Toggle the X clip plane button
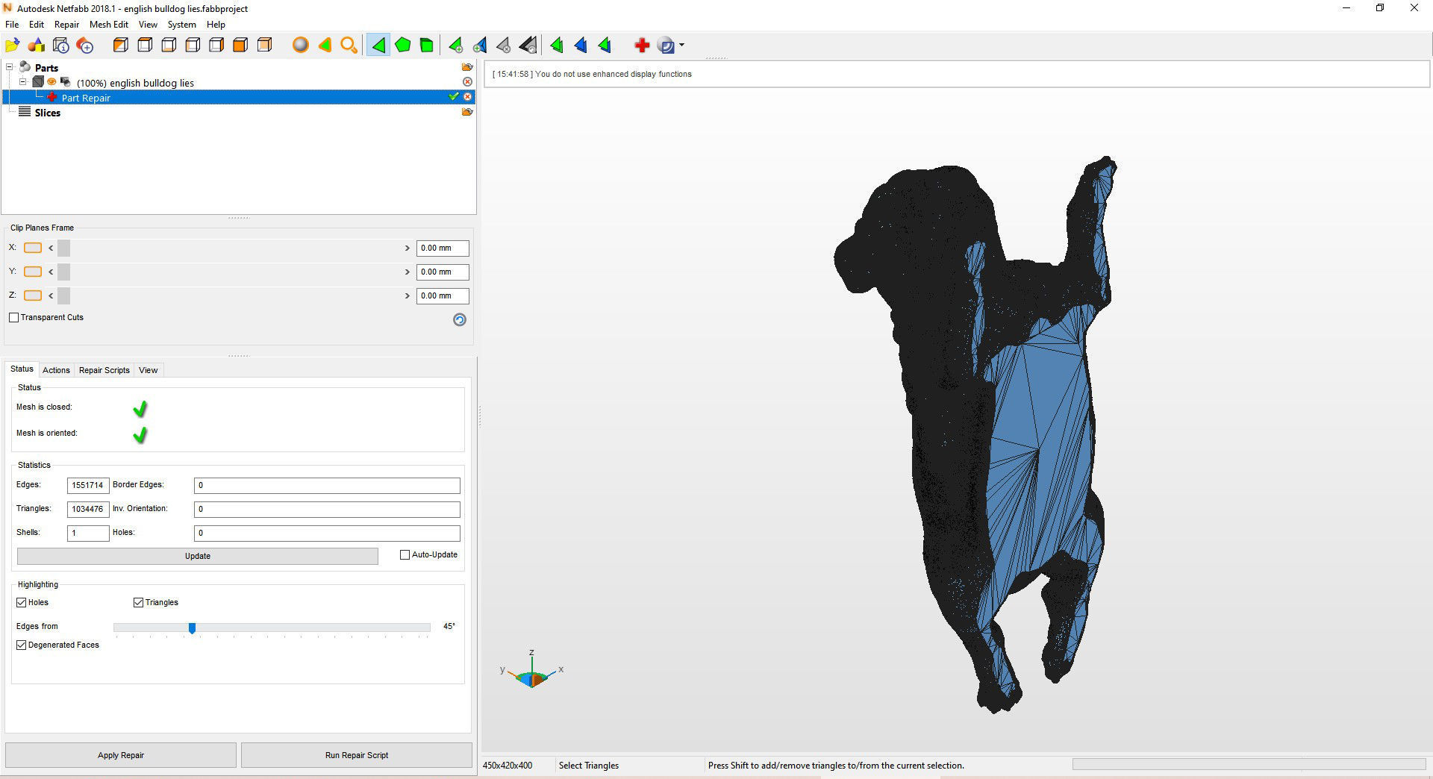The width and height of the screenshot is (1433, 779). click(33, 248)
